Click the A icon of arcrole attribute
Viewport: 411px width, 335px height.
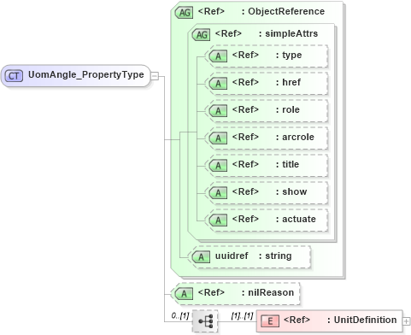pyautogui.click(x=218, y=138)
